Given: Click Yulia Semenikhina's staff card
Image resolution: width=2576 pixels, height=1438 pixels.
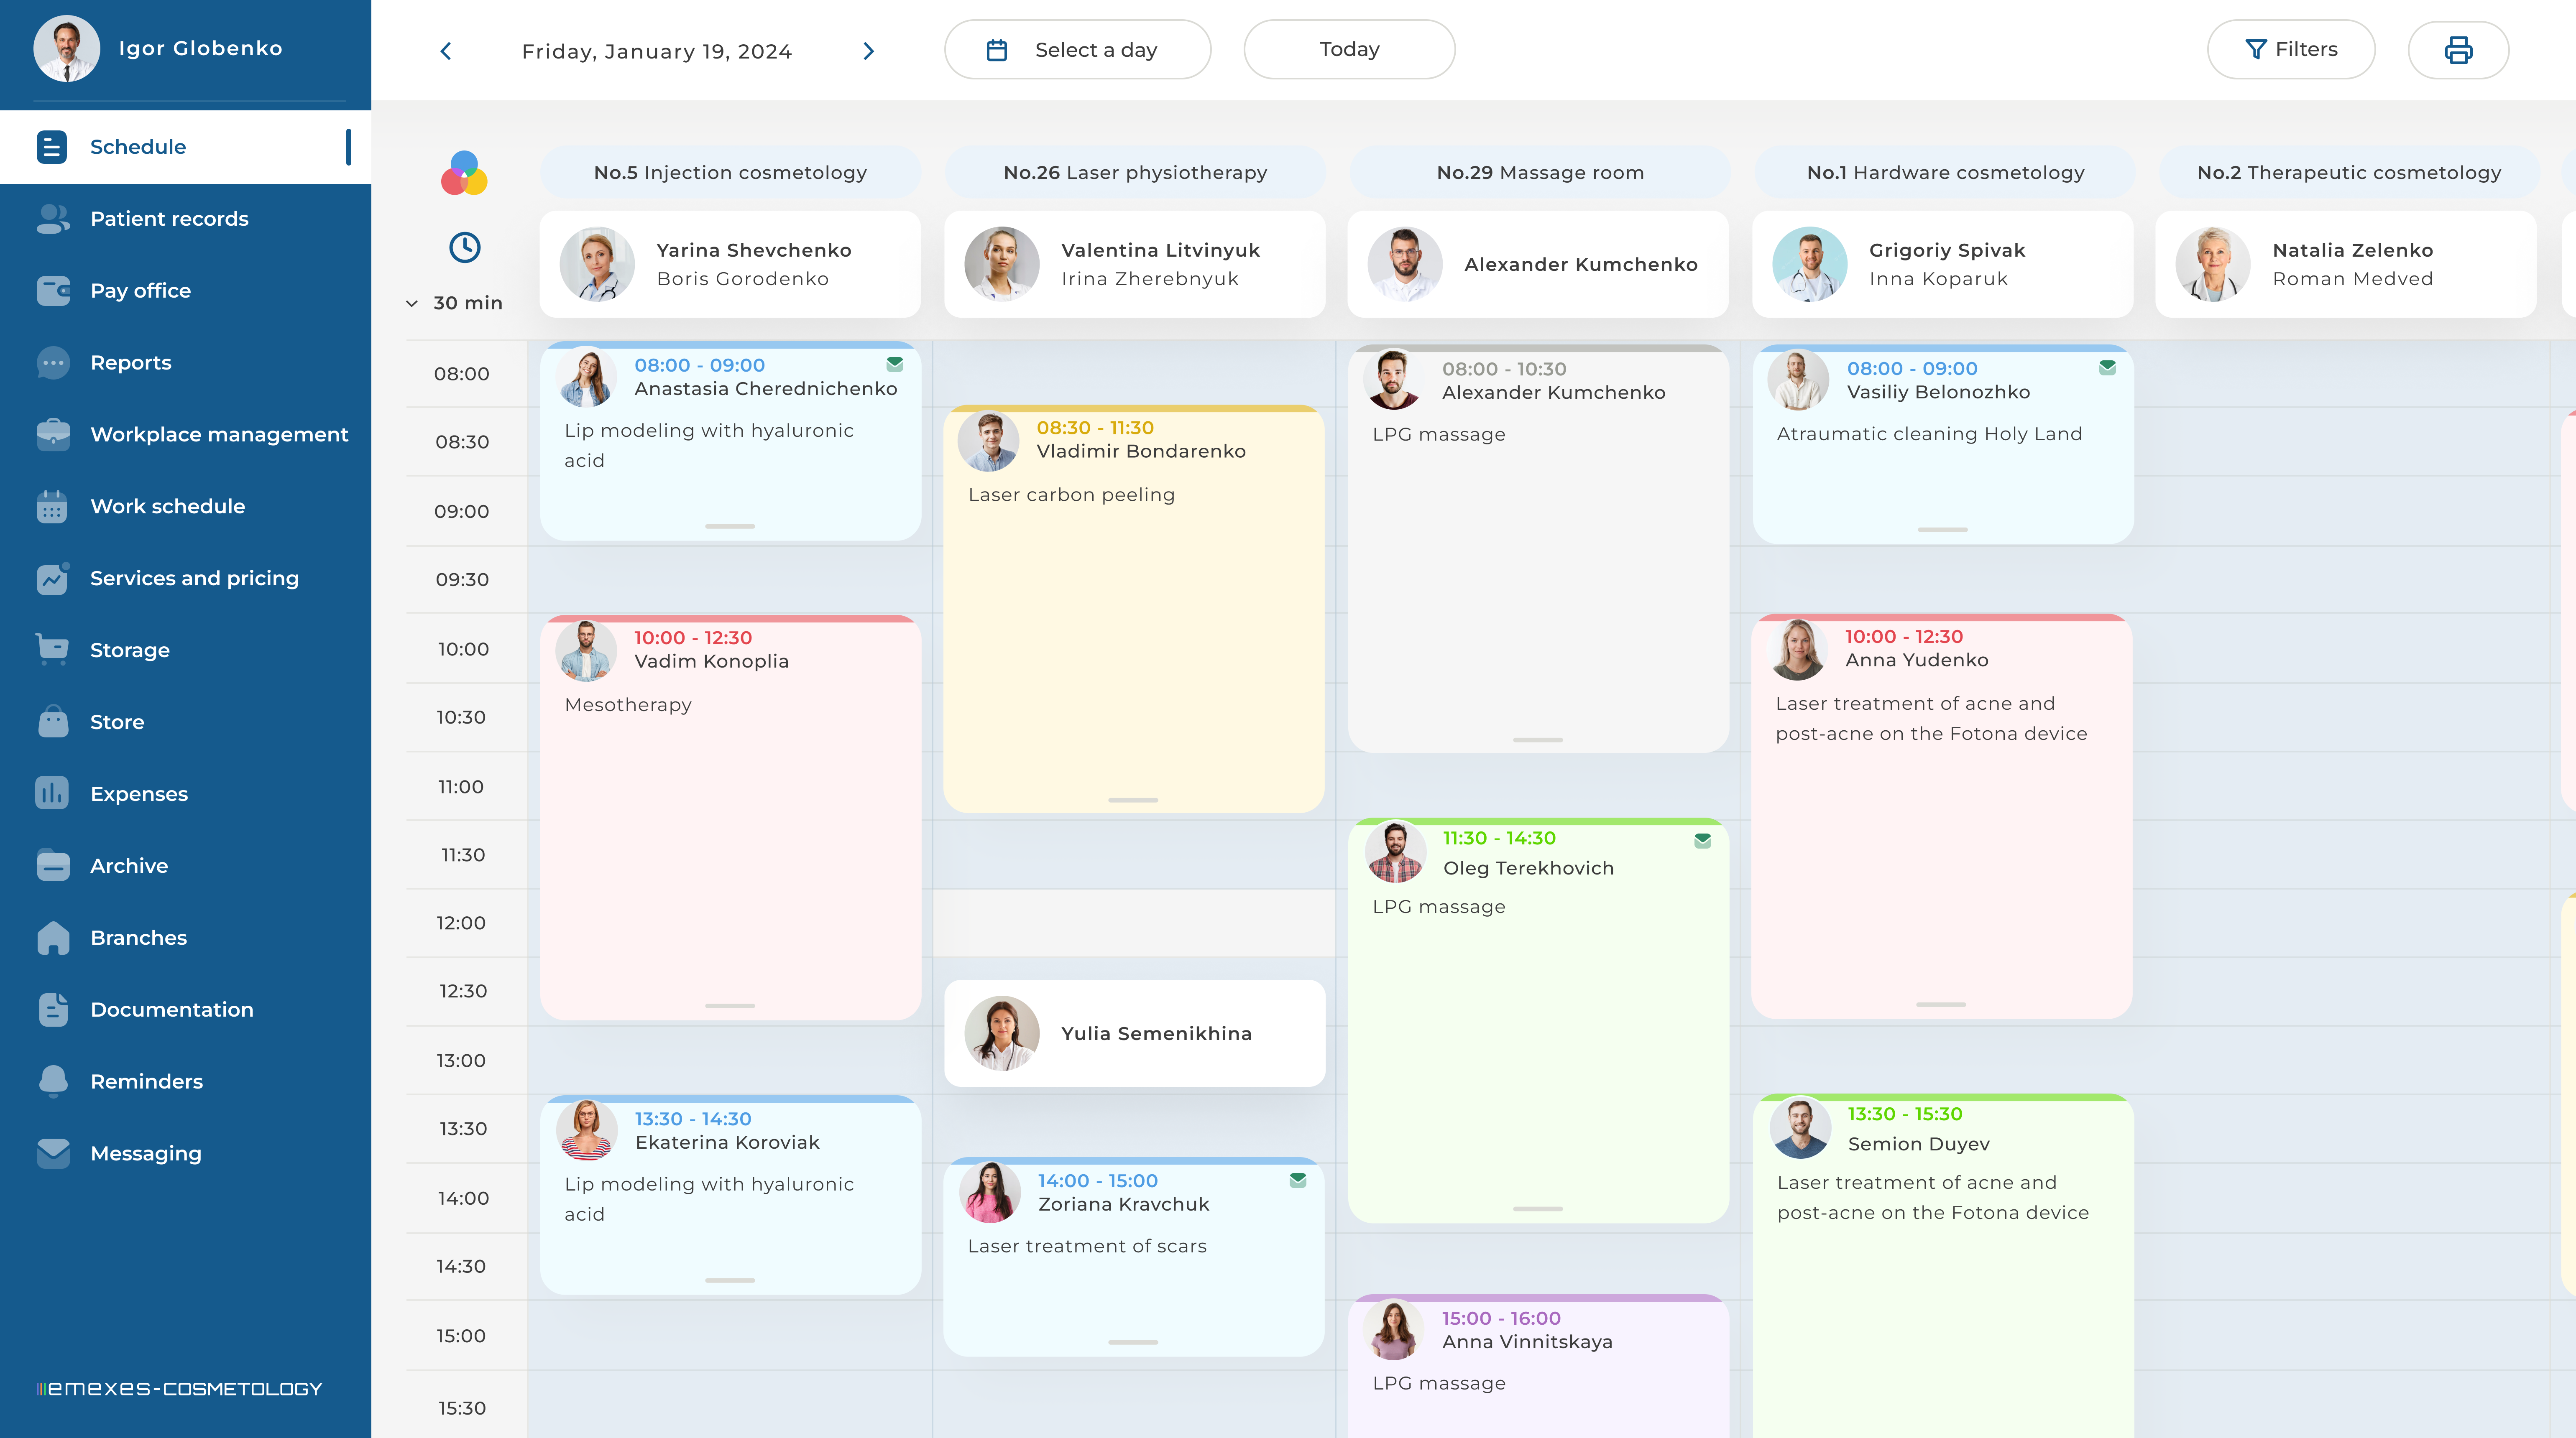Looking at the screenshot, I should pos(1134,1033).
